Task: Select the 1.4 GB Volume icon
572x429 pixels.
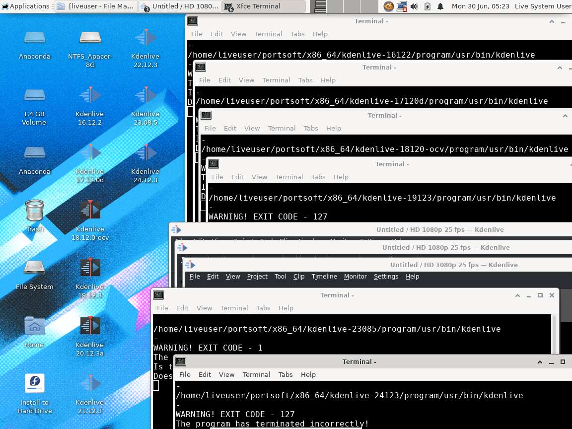Action: 34,106
